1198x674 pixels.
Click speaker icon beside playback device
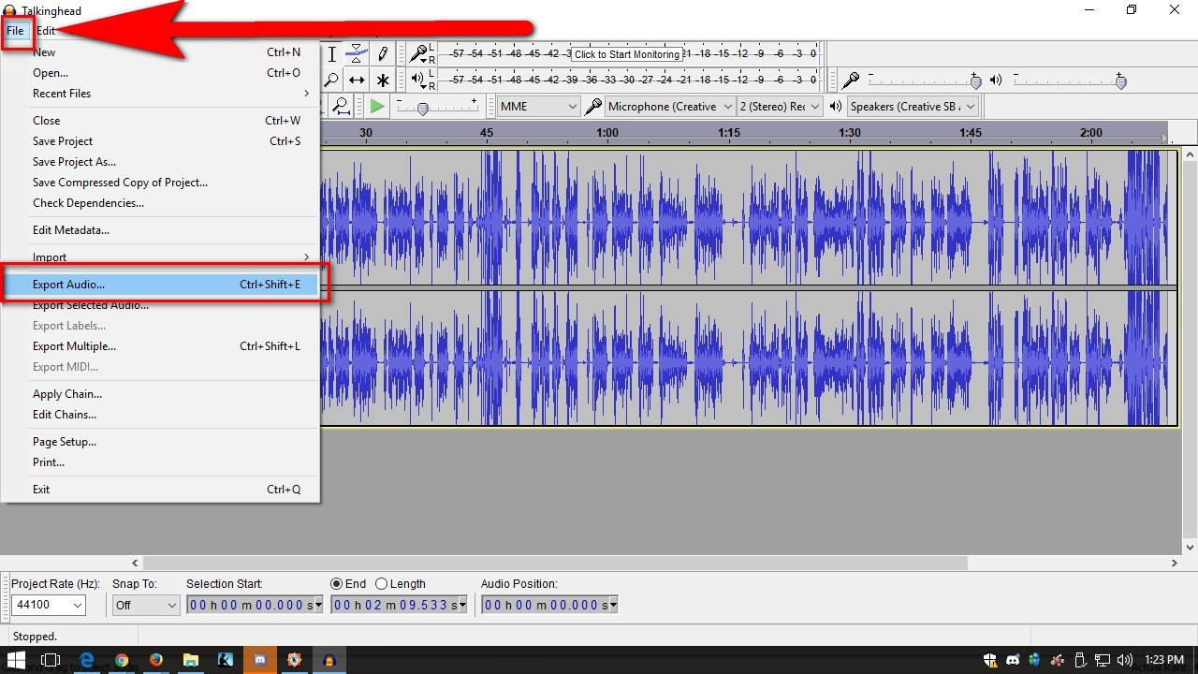click(835, 107)
